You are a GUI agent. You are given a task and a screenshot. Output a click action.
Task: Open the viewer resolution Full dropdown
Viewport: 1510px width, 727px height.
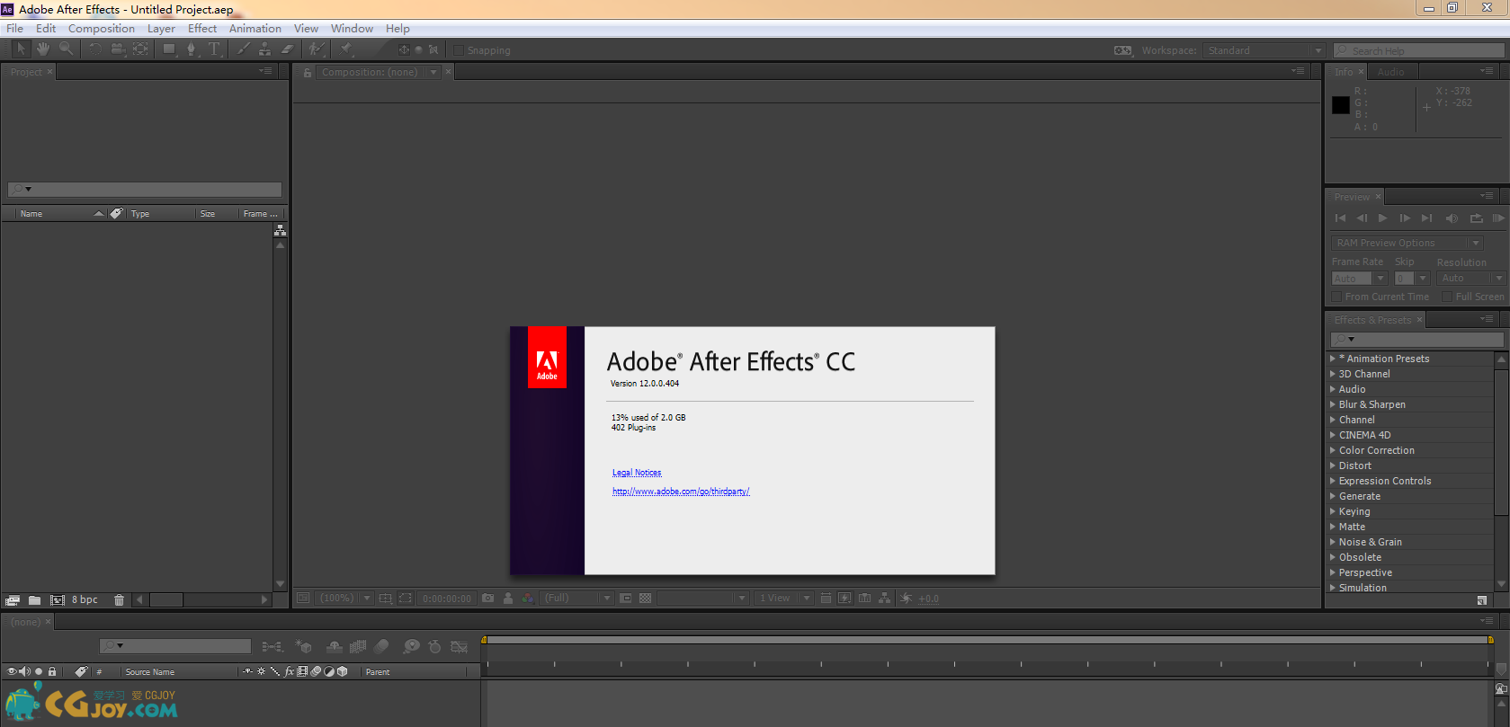click(577, 598)
